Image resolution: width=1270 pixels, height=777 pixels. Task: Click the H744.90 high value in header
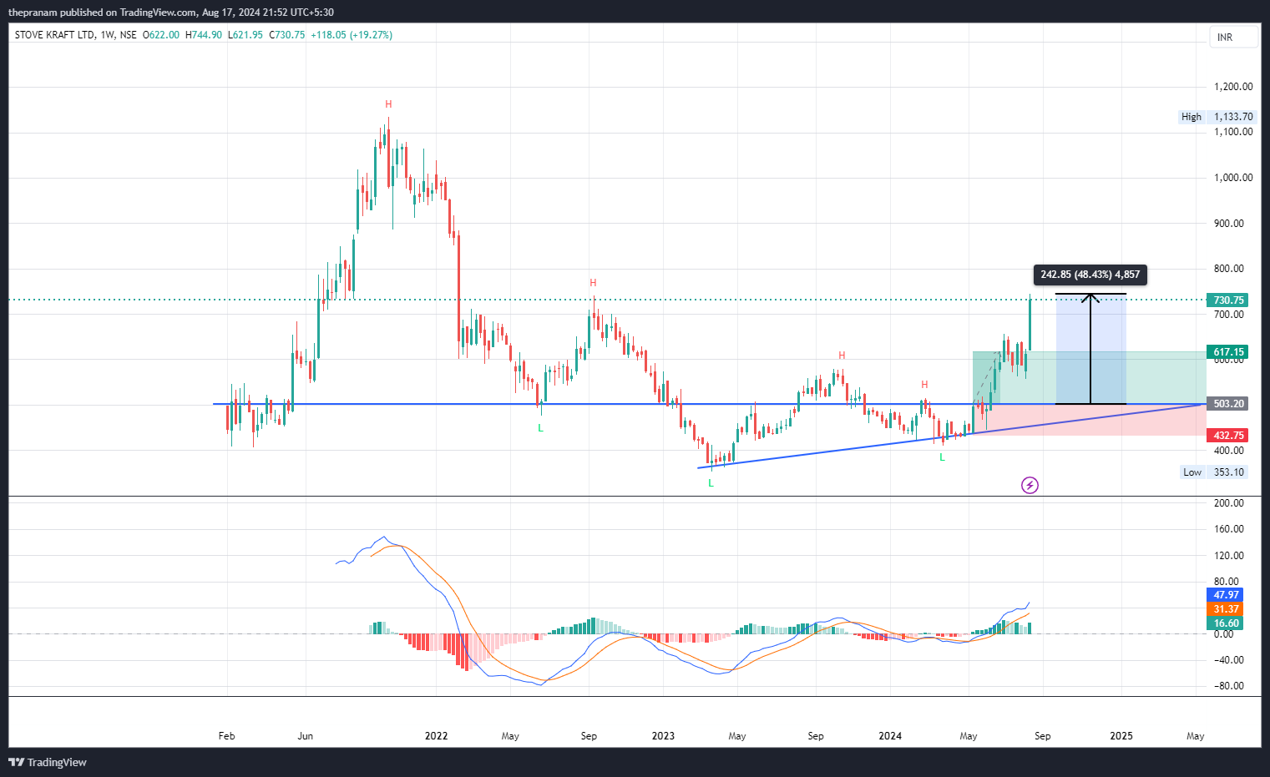pos(204,35)
